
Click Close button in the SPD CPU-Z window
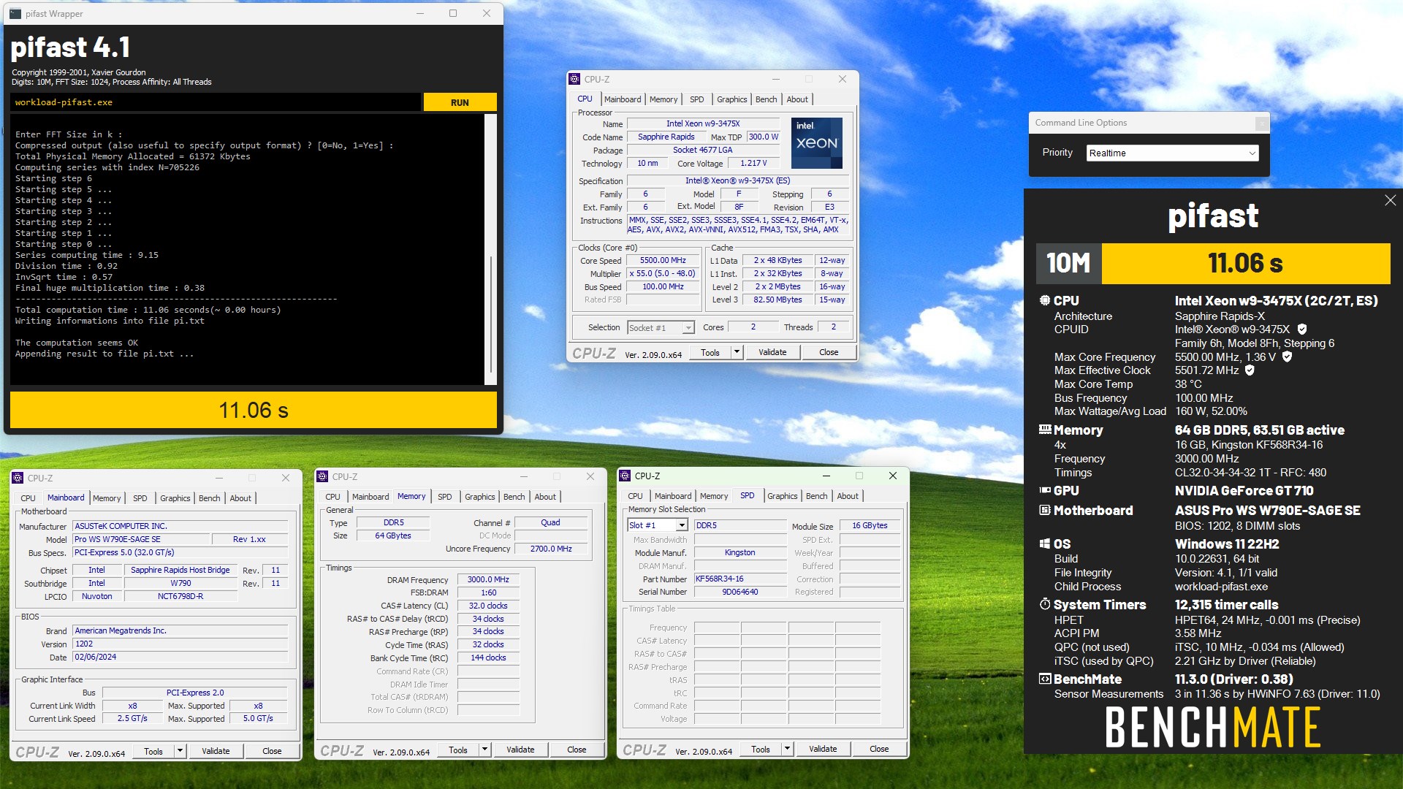(x=879, y=749)
